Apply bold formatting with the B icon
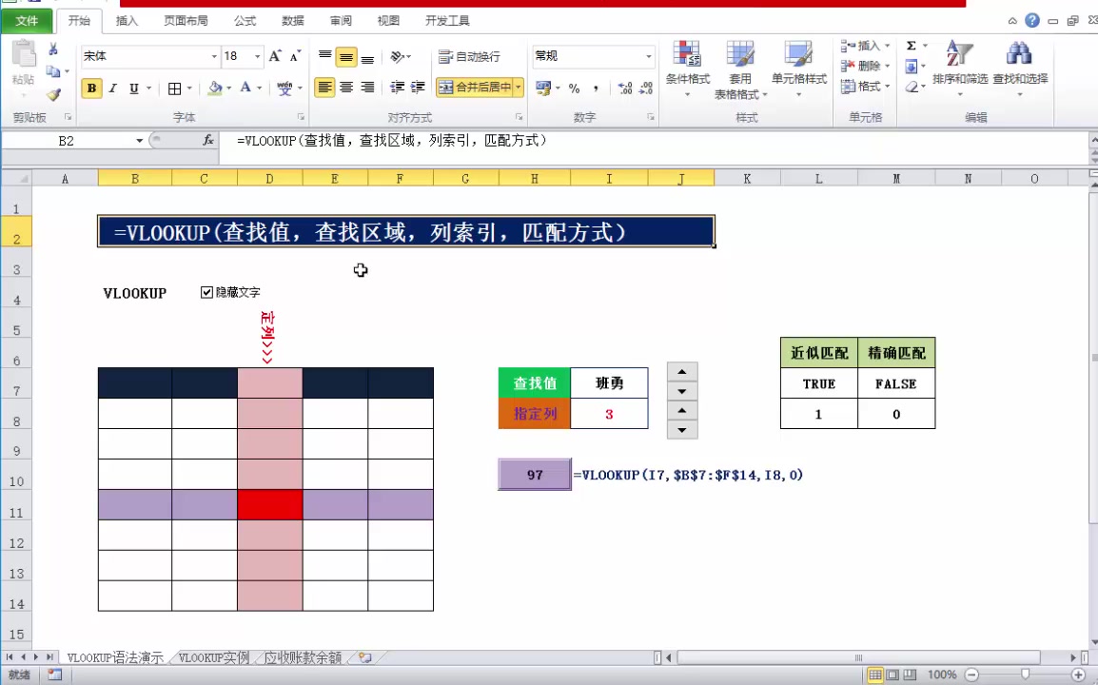This screenshot has height=685, width=1098. click(91, 88)
